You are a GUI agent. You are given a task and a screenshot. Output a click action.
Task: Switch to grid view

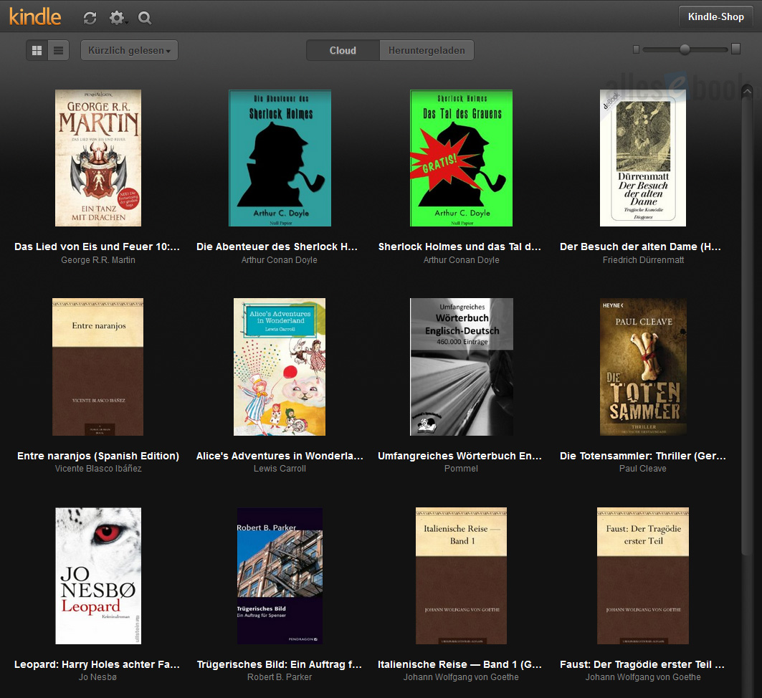(37, 50)
